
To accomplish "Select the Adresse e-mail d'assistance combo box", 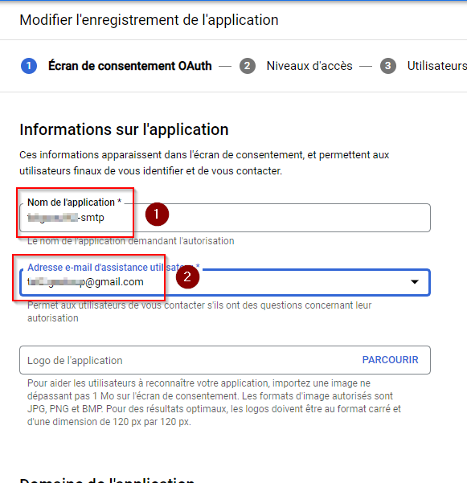I will [225, 282].
